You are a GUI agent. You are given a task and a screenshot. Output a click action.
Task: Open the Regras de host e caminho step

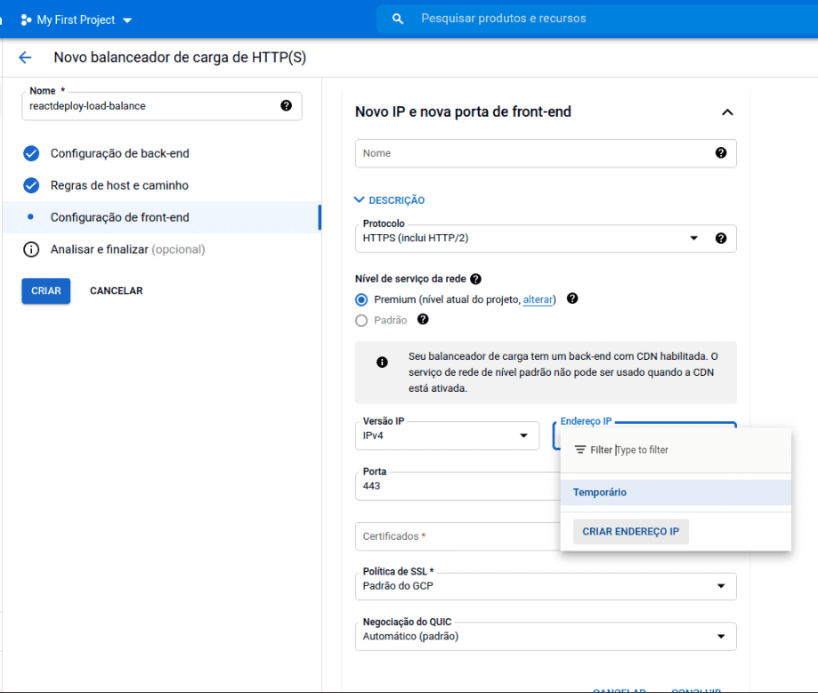(119, 185)
